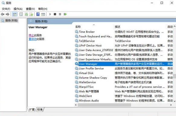This screenshot has height=116, width=176.
Task: Select the Touch Keyboard and Ha... service name
Action: (x=95, y=36)
